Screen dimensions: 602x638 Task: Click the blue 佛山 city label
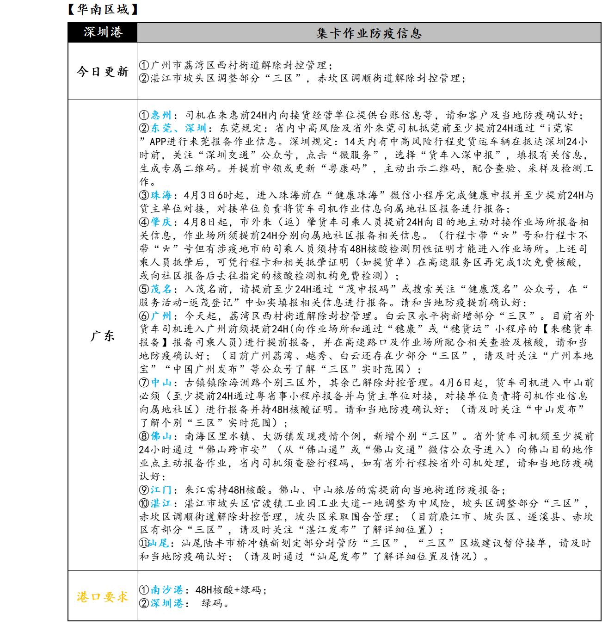point(161,436)
